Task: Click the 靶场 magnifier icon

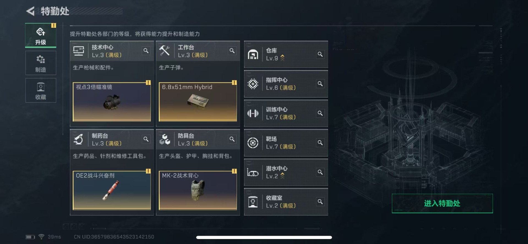Action: 320,142
